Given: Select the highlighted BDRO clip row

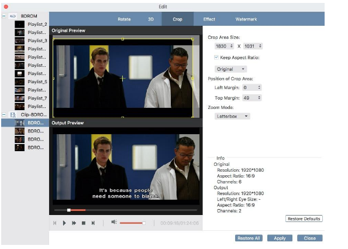Looking at the screenshot, I should pyautogui.click(x=25, y=123).
